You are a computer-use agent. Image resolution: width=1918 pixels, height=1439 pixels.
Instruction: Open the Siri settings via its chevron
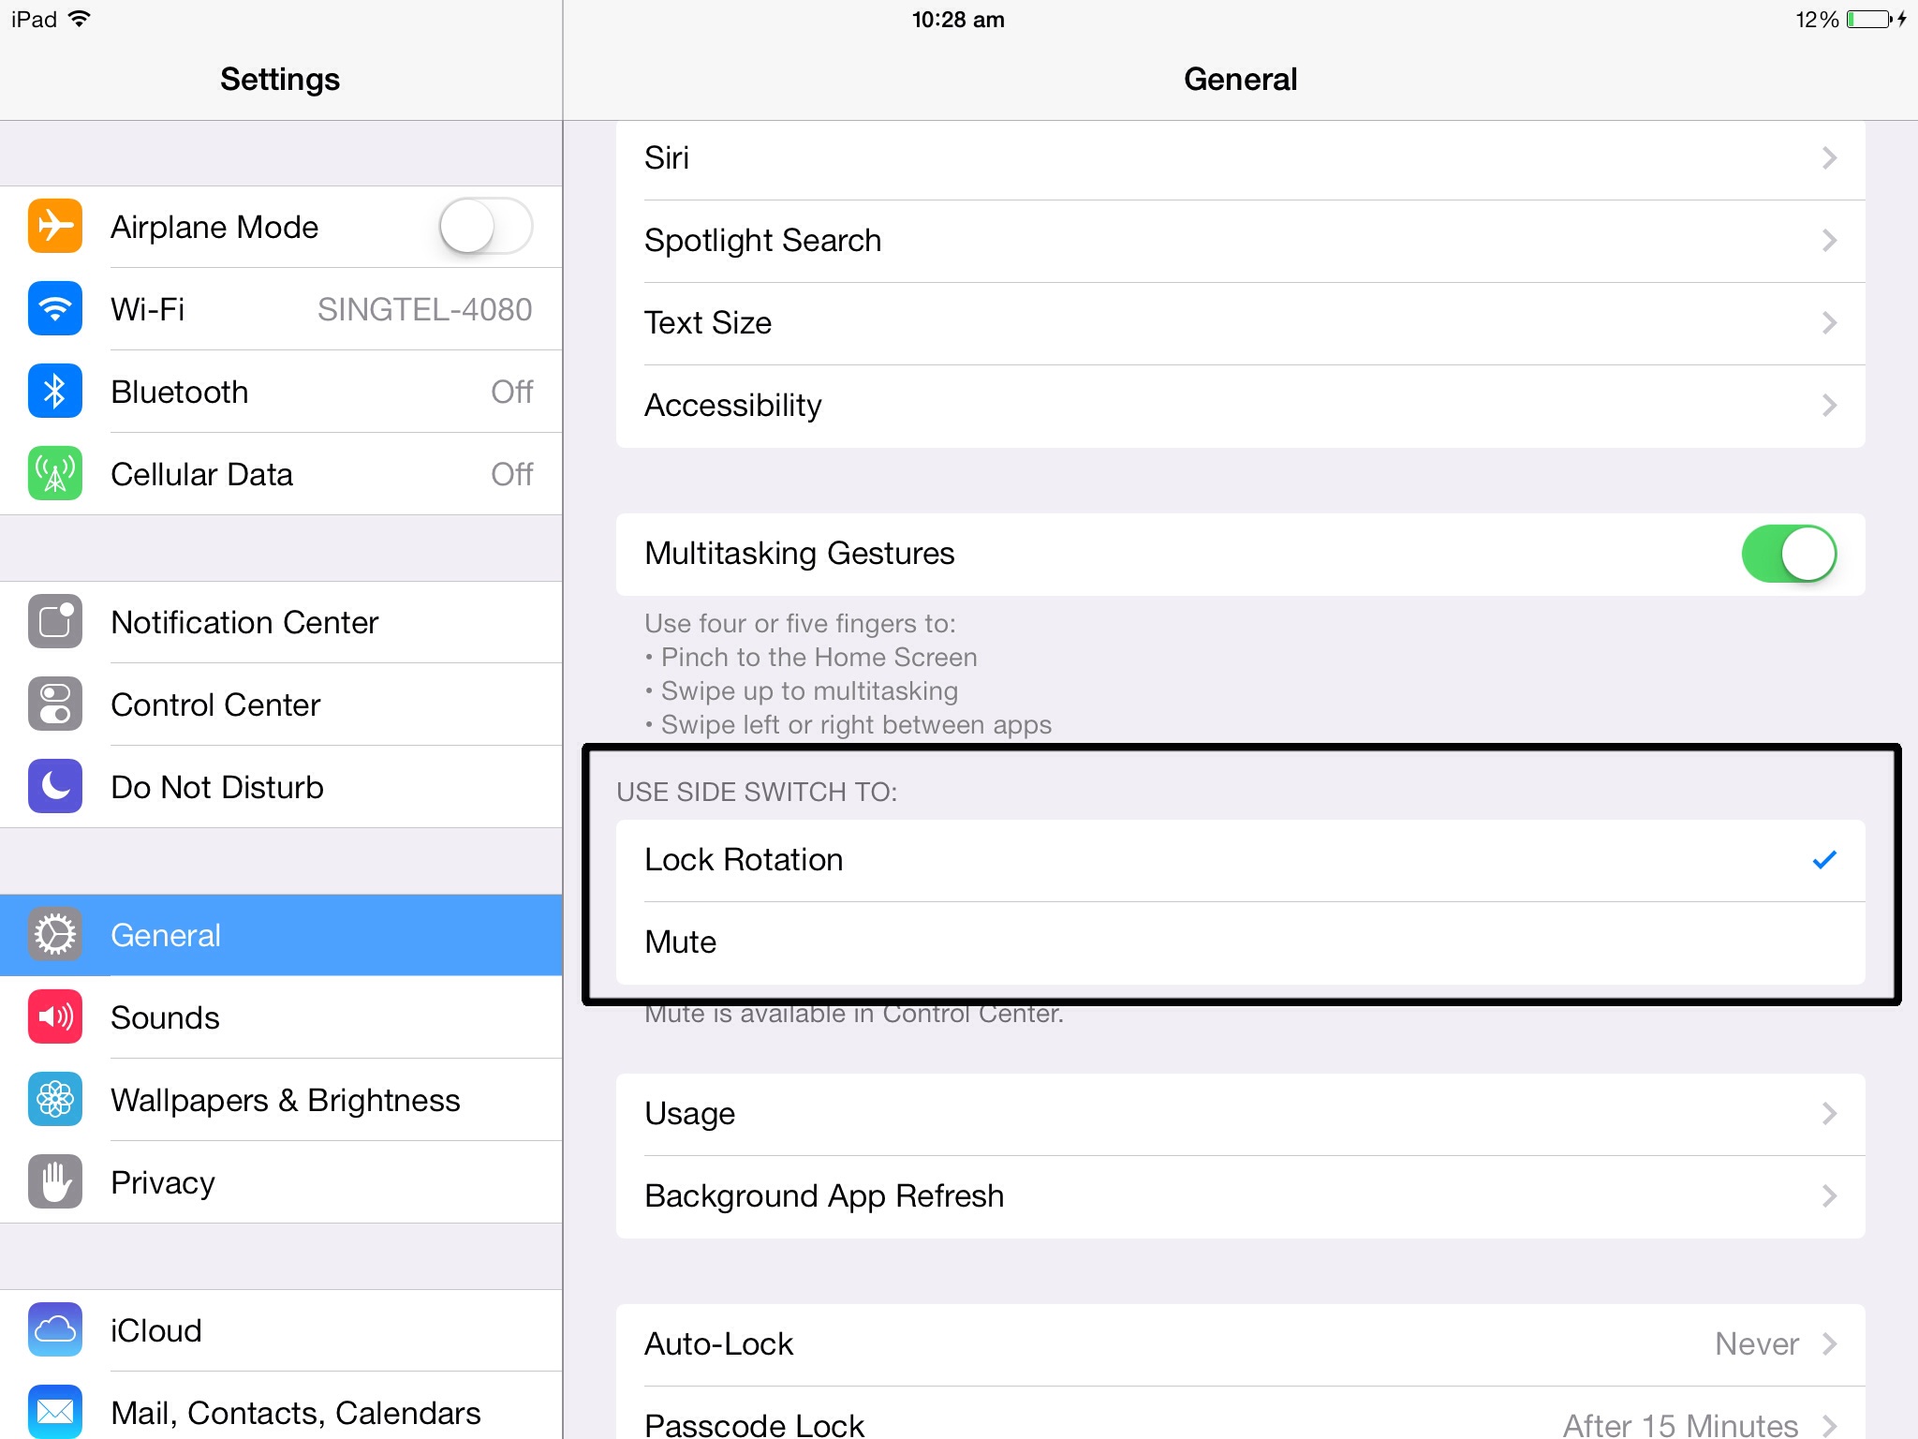point(1829,157)
